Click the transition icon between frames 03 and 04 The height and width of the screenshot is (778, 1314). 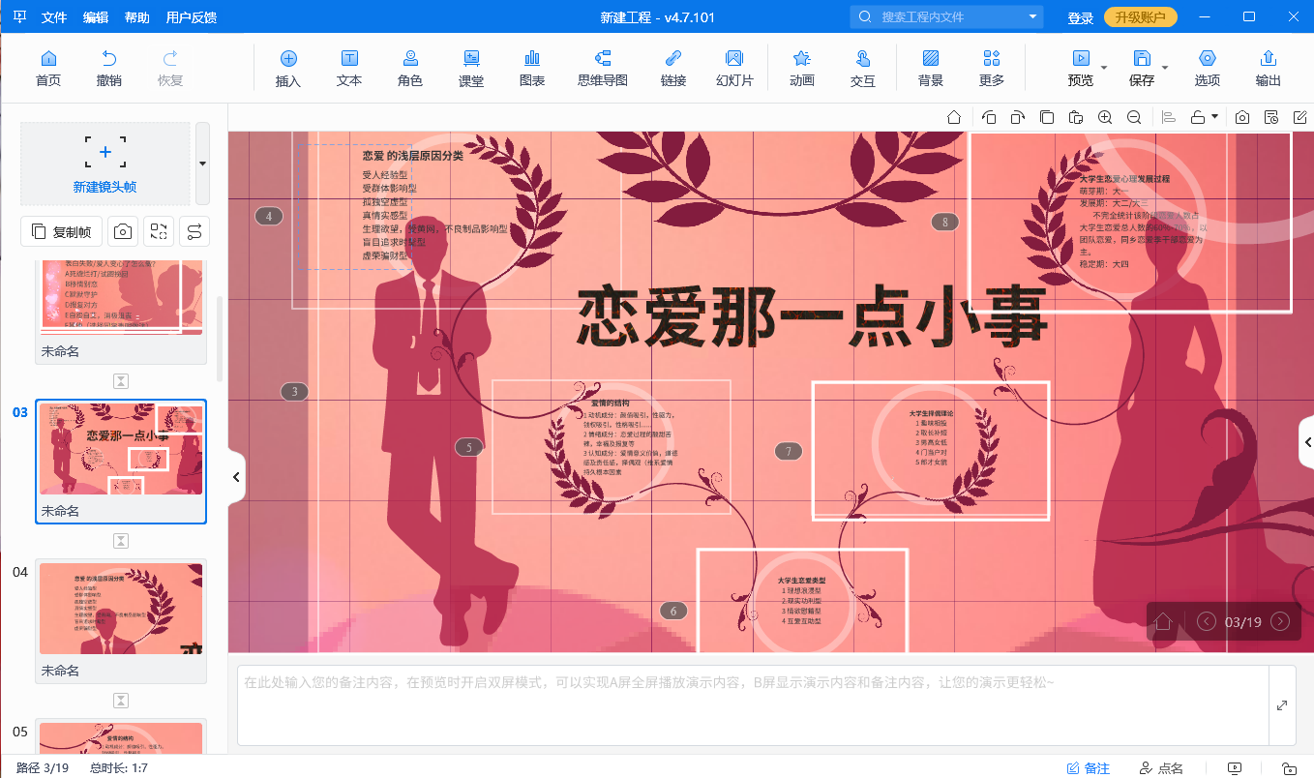tap(121, 541)
